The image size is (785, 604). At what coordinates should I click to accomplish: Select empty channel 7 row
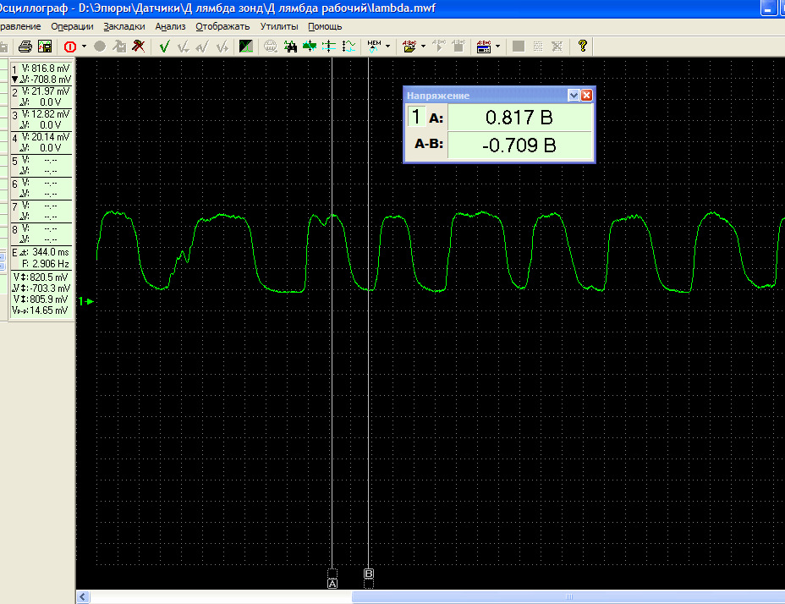41,211
